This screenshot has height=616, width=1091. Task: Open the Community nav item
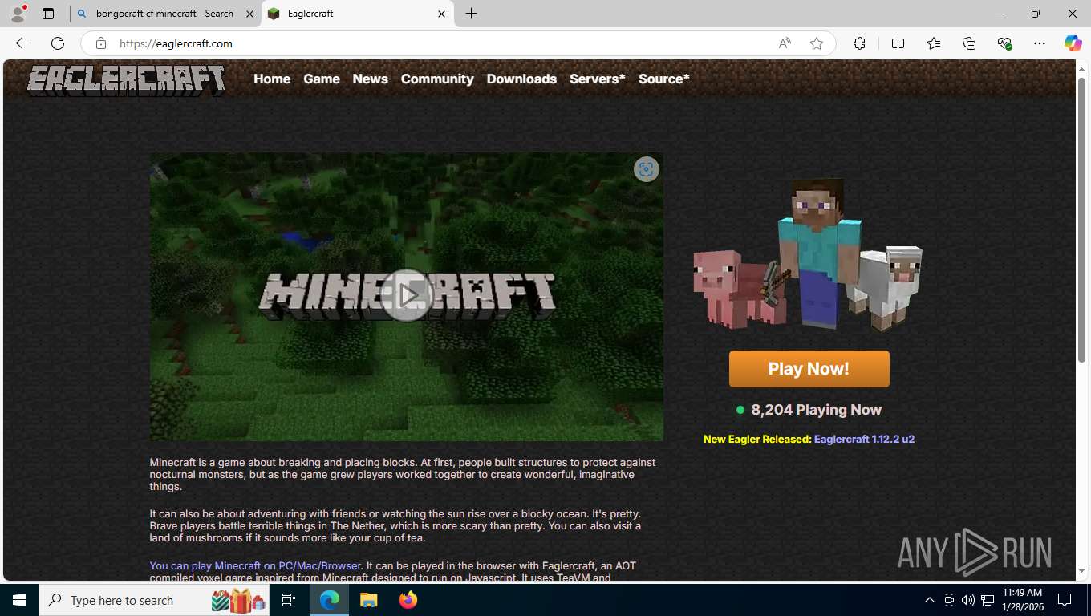[x=437, y=79]
